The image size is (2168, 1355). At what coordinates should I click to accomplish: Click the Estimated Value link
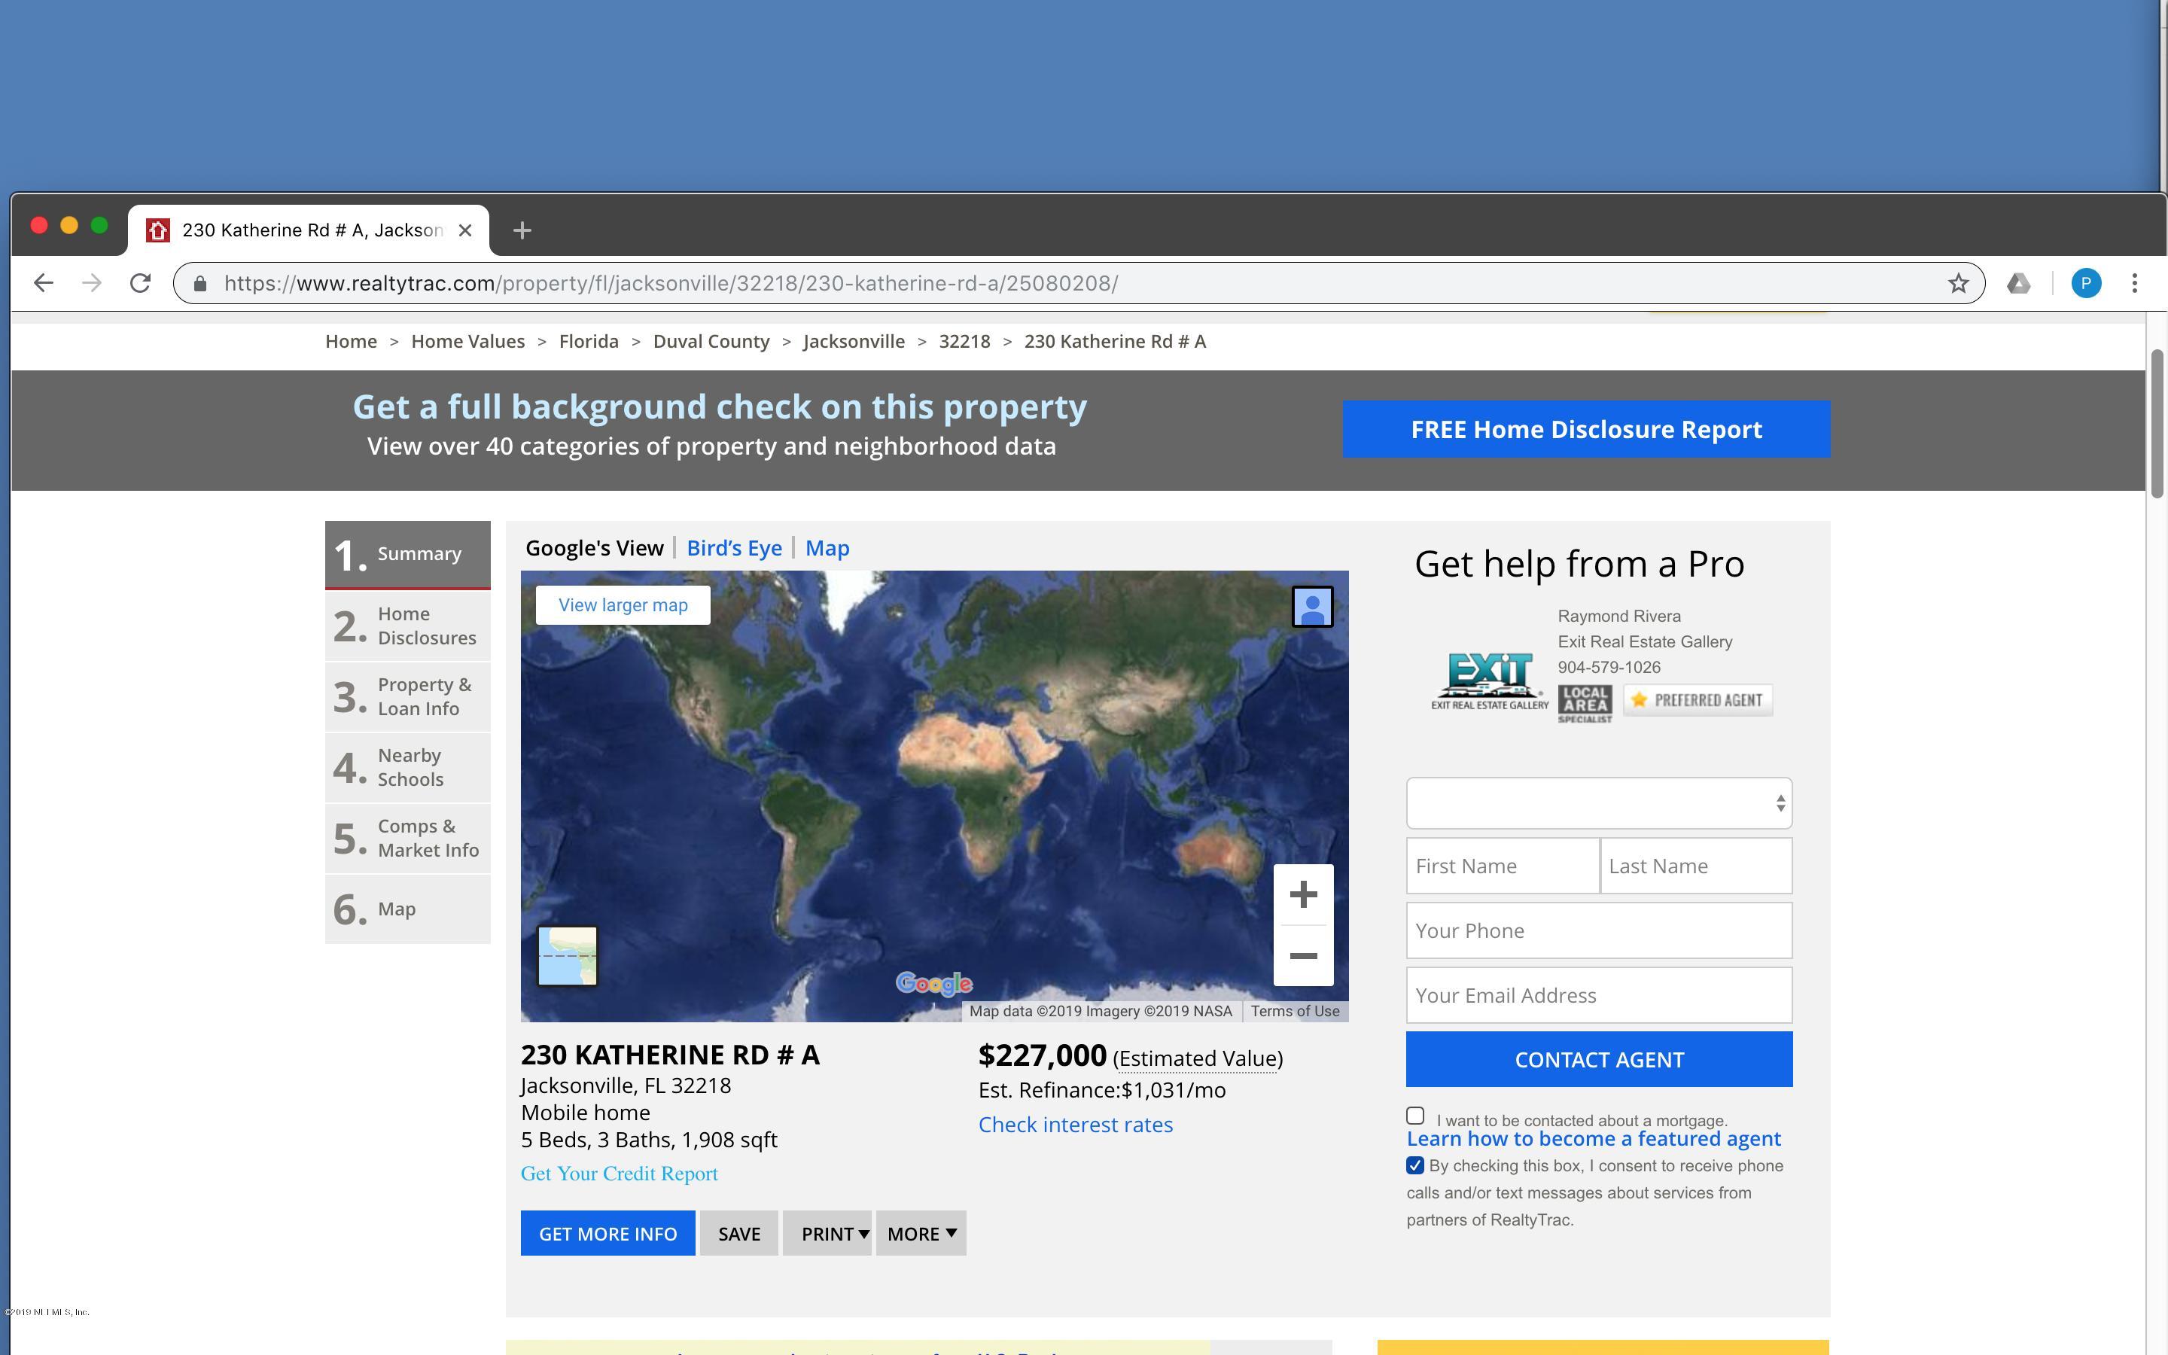[x=1198, y=1058]
